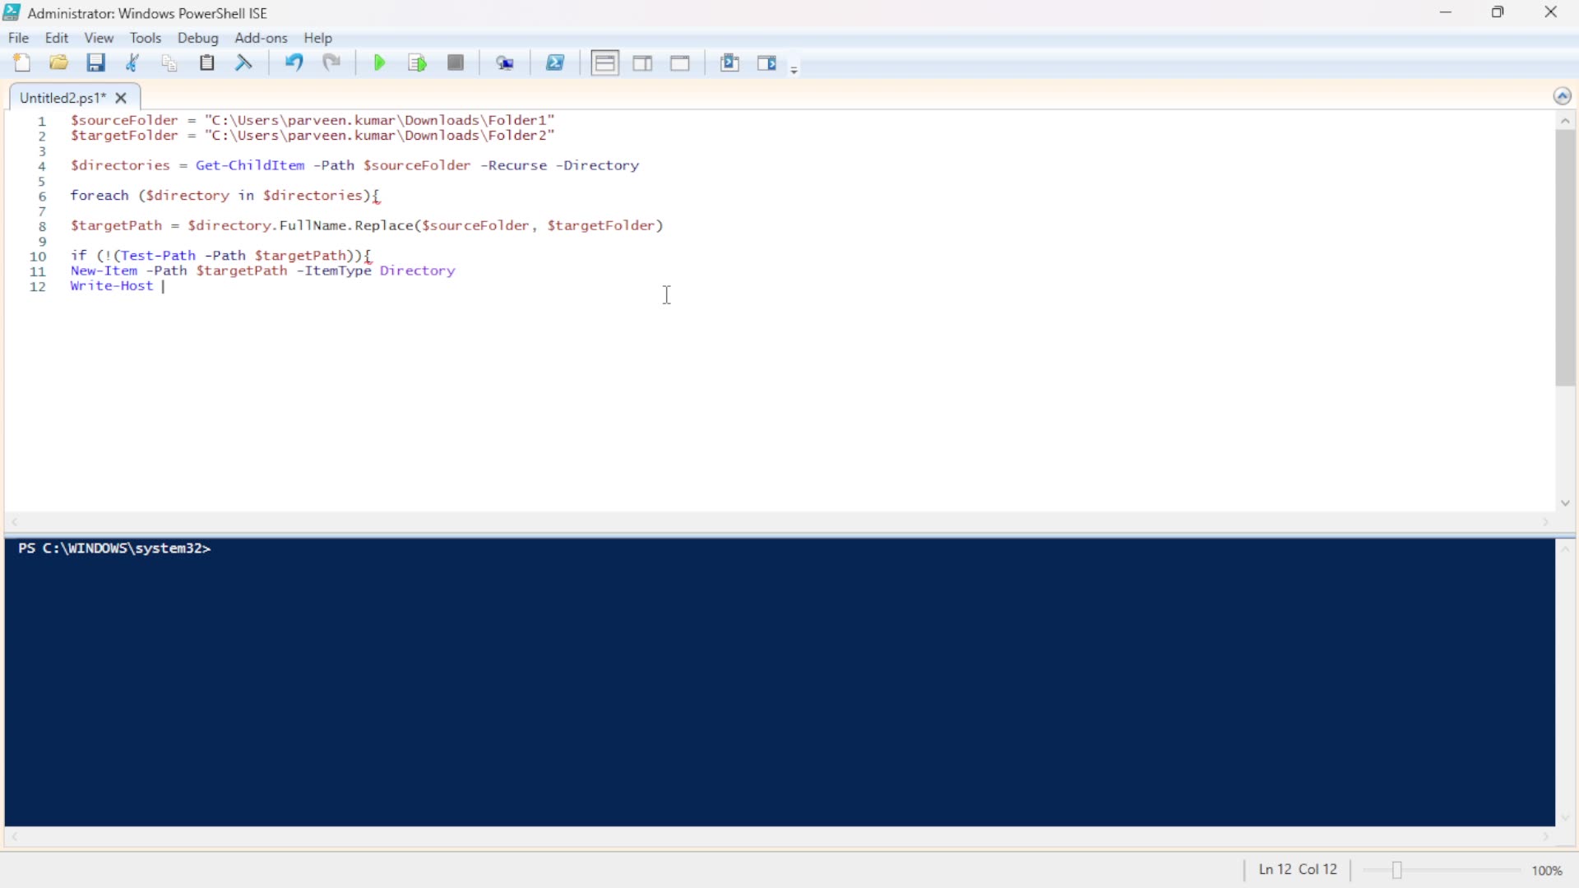The height and width of the screenshot is (888, 1579).
Task: Close the Untitled2.ps1 script tab
Action: tap(121, 98)
